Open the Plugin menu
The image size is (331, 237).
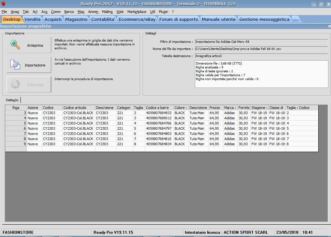coord(163,12)
